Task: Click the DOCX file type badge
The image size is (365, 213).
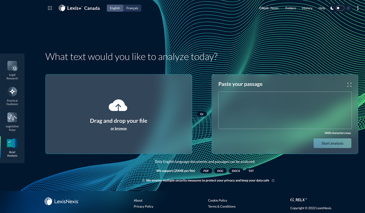Action: tap(236, 171)
